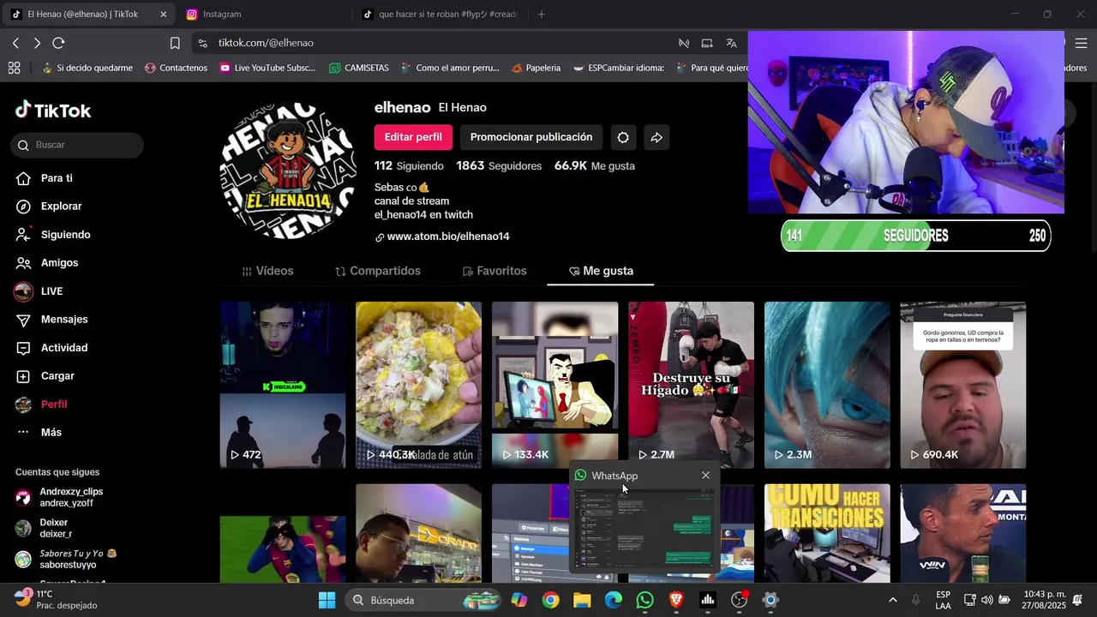Reload the page in the browser
The image size is (1097, 617).
58,43
